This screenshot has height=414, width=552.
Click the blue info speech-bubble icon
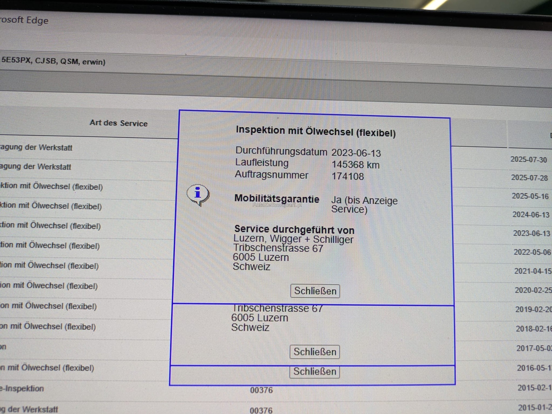(198, 194)
